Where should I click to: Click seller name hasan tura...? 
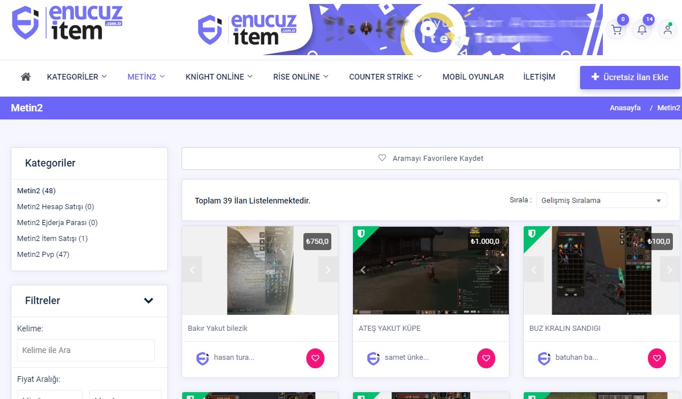[234, 358]
